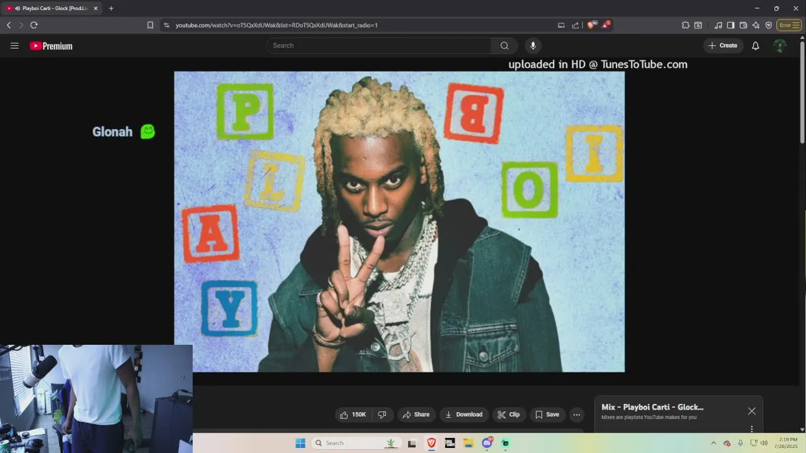Open picture-in-picture screen icon in address bar
The width and height of the screenshot is (806, 453).
tap(561, 25)
